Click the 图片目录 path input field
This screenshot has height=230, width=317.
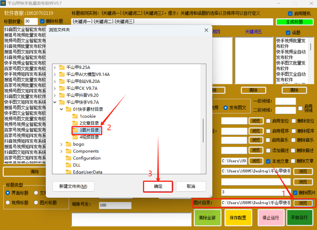(x=256, y=203)
